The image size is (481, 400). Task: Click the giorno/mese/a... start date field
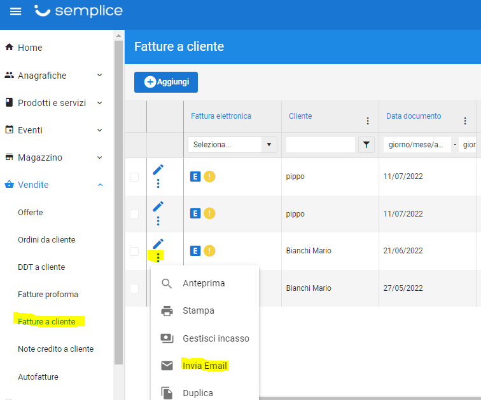(x=417, y=145)
